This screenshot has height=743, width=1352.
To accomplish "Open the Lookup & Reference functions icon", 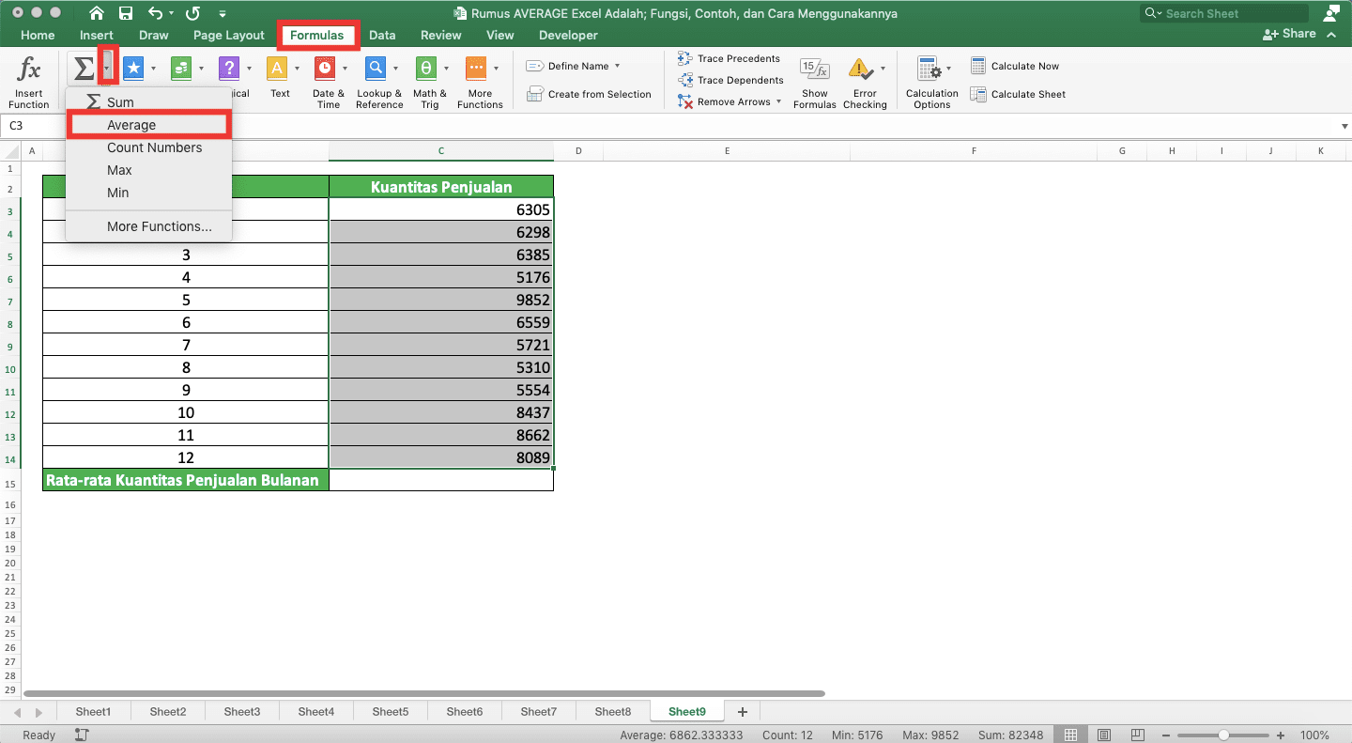I will tap(376, 68).
